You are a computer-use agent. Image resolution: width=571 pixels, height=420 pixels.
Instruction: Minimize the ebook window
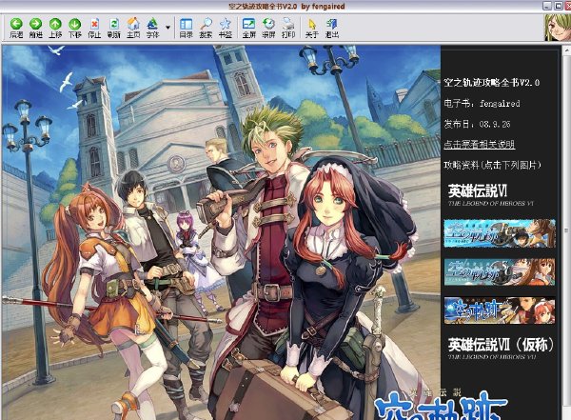click(547, 6)
